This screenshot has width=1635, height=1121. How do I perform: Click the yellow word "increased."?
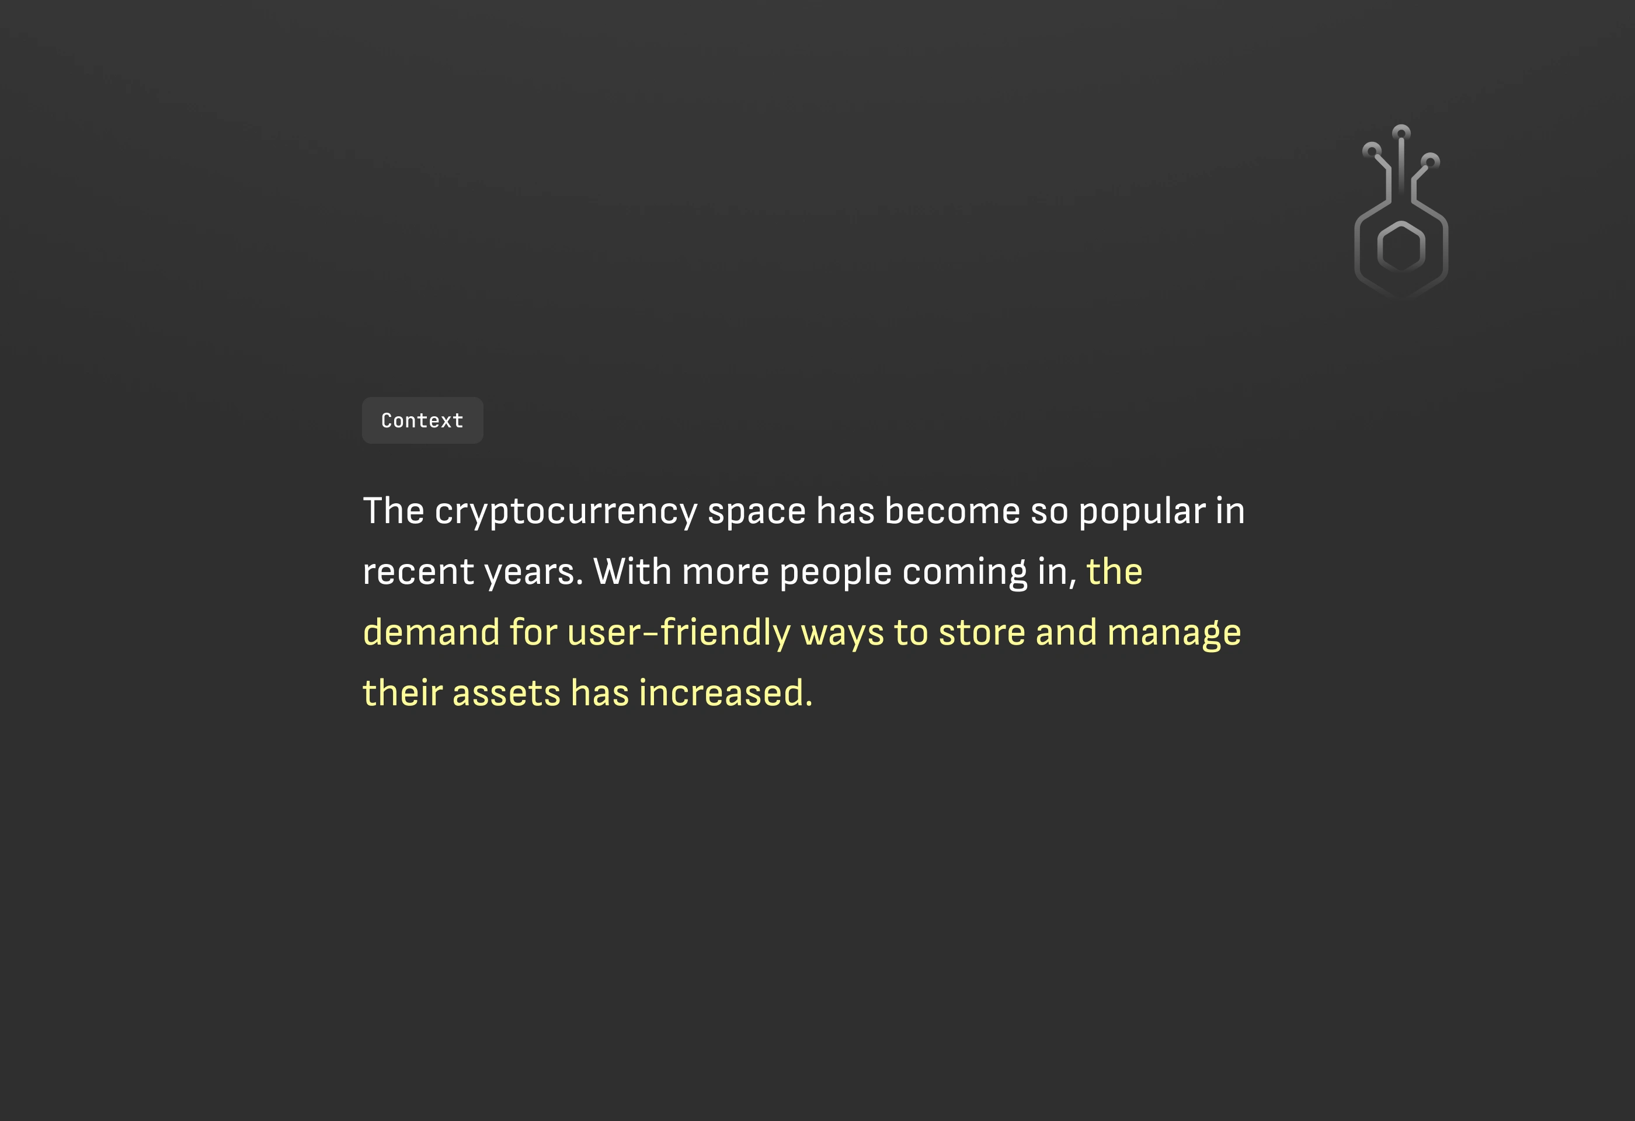pos(725,694)
